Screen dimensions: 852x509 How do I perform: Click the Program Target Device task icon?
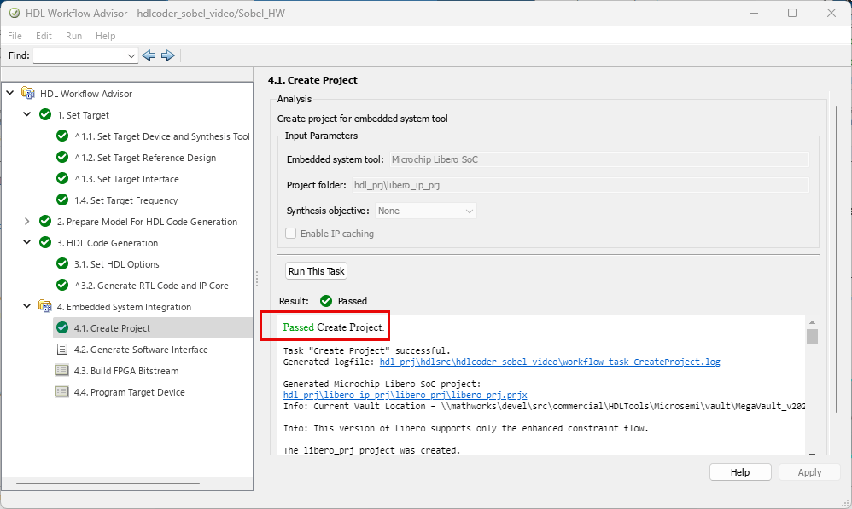[61, 392]
